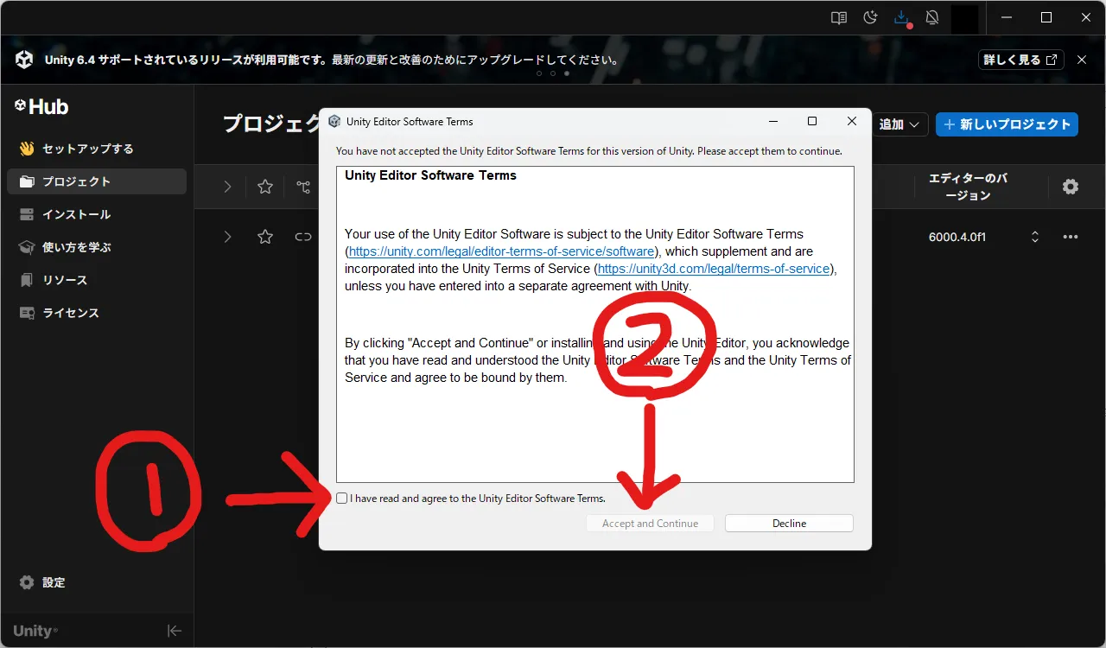This screenshot has width=1106, height=648.
Task: Change editor version with the 6000.4.0f1 stepper
Action: coord(1034,236)
